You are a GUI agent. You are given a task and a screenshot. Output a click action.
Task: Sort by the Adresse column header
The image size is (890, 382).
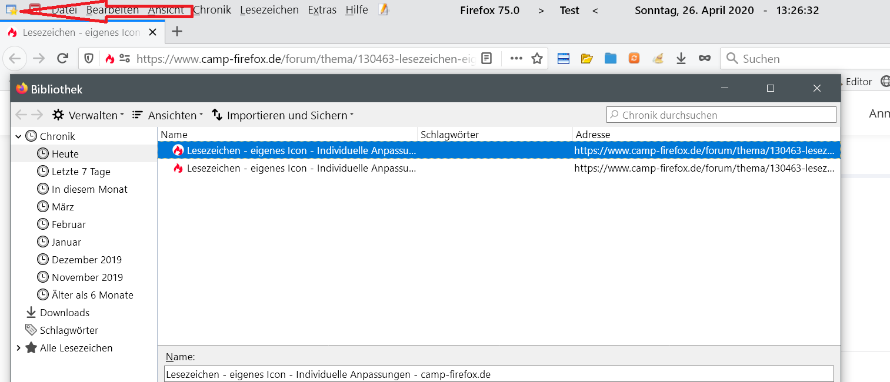[706, 135]
